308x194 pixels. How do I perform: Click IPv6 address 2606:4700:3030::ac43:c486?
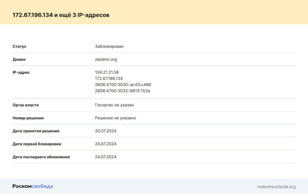tap(123, 84)
